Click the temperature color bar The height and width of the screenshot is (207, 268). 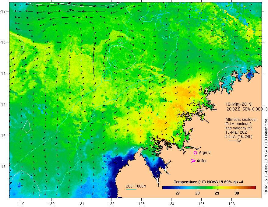click(209, 188)
